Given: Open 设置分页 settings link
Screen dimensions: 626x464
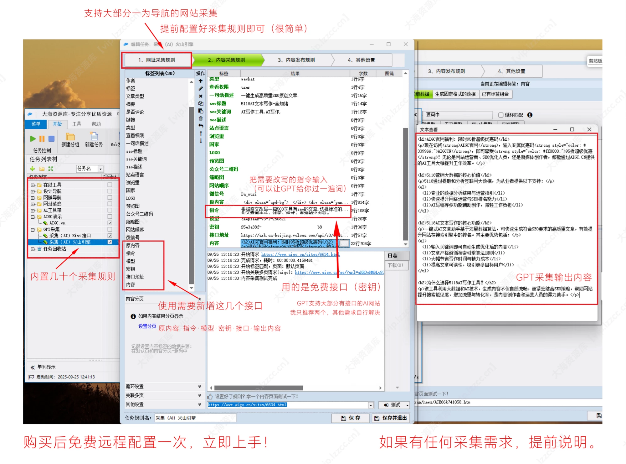Looking at the screenshot, I should [148, 326].
